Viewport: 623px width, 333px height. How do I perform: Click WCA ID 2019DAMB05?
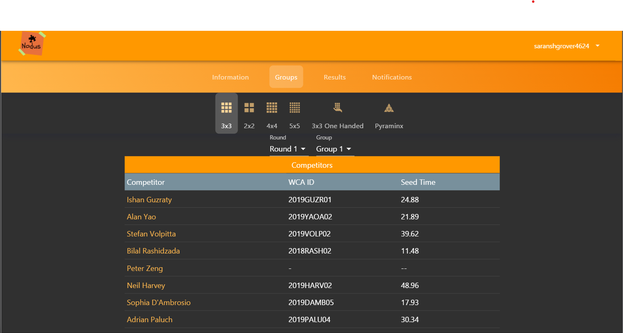point(311,303)
